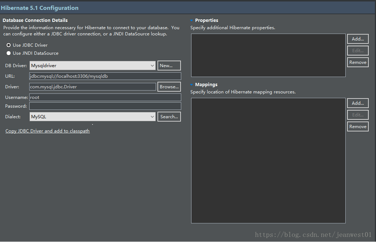Click Remove in the Properties section

click(358, 62)
